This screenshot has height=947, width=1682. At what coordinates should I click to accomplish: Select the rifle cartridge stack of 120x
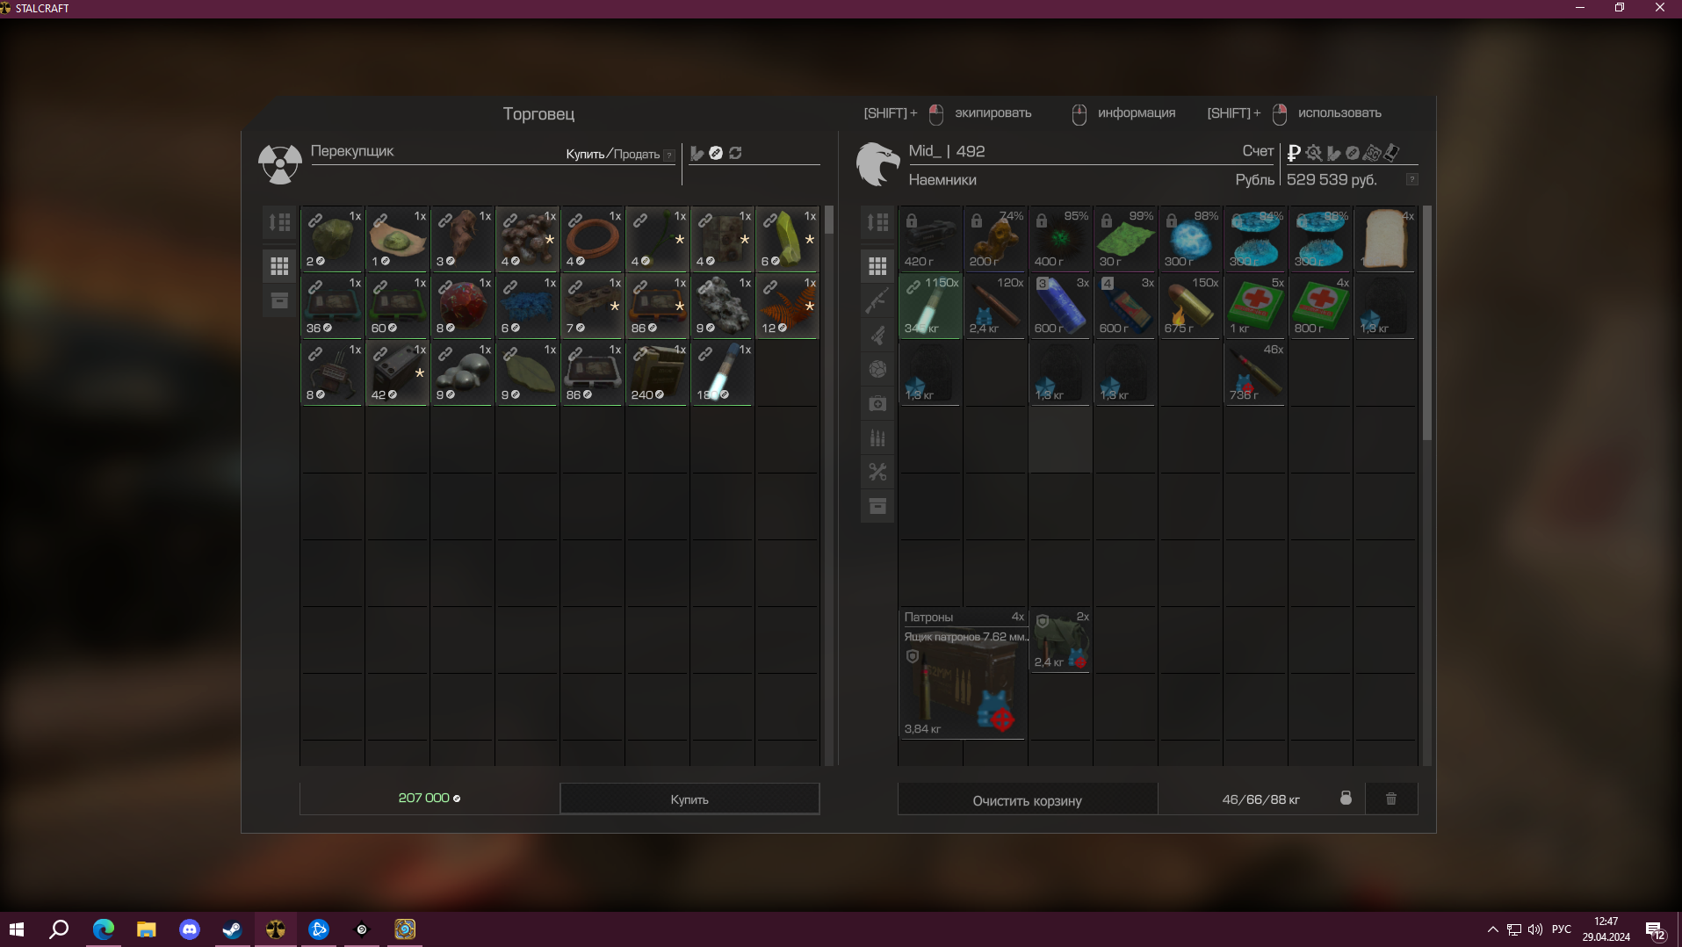coord(995,306)
